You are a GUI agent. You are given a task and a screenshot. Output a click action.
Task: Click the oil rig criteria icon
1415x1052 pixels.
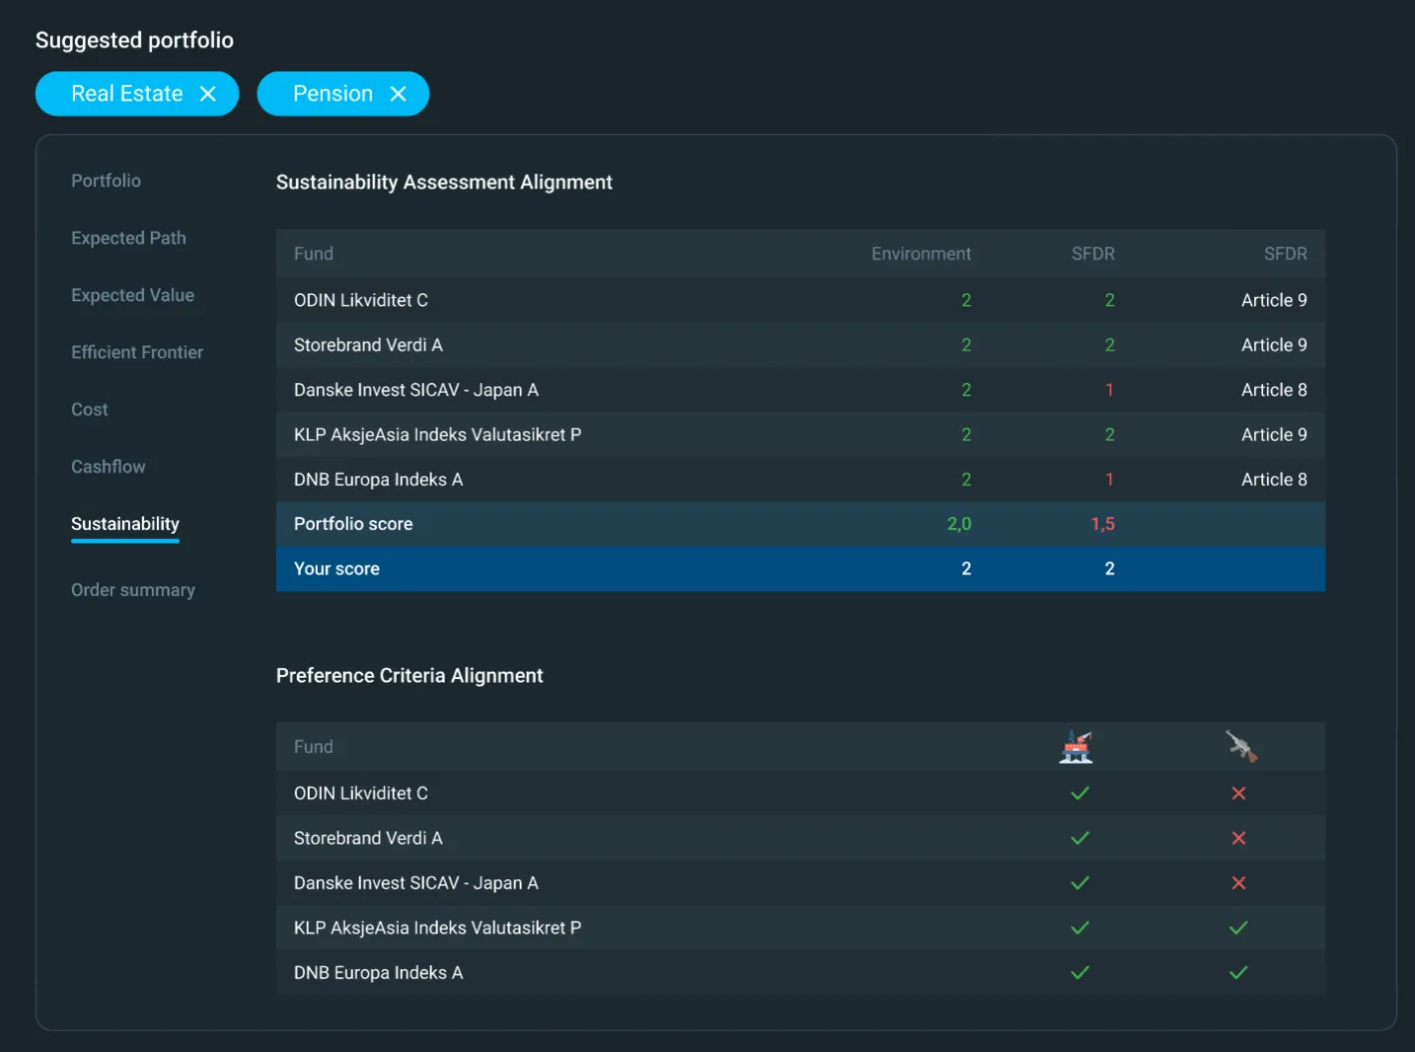pyautogui.click(x=1077, y=747)
